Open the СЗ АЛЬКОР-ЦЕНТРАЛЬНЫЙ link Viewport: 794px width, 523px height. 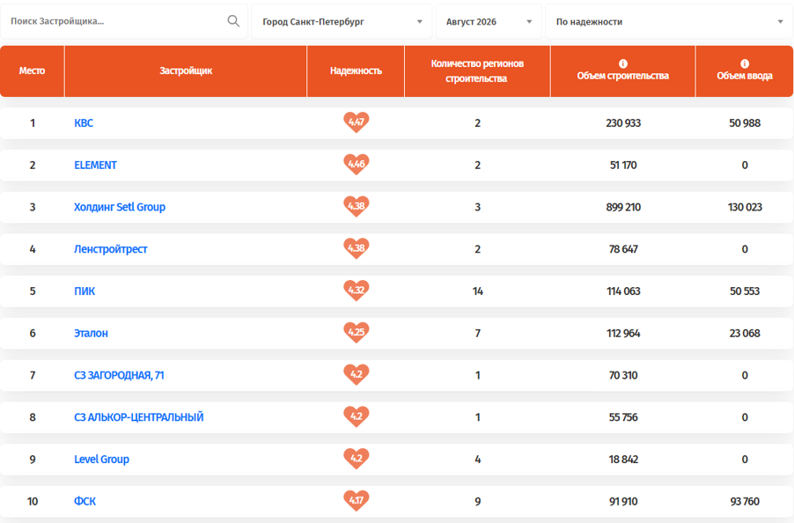139,417
